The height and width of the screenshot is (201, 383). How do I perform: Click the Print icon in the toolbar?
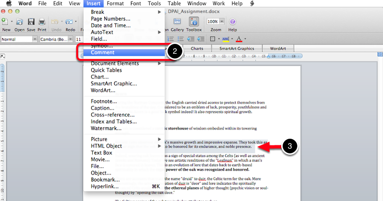click(42, 22)
